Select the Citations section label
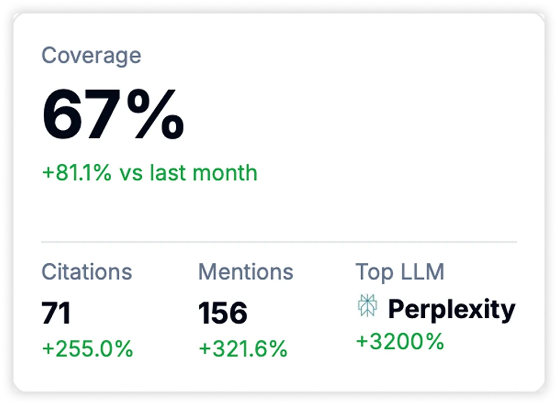This screenshot has height=405, width=558. (x=88, y=272)
